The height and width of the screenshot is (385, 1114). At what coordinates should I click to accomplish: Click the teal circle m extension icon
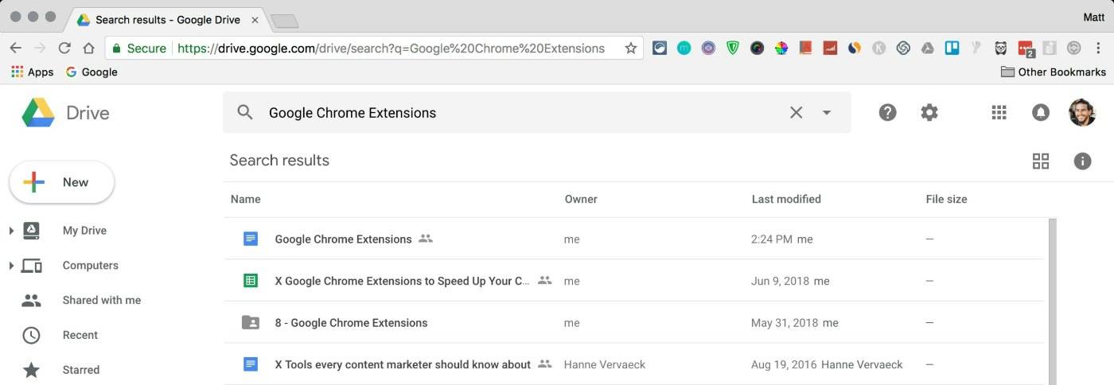(684, 48)
